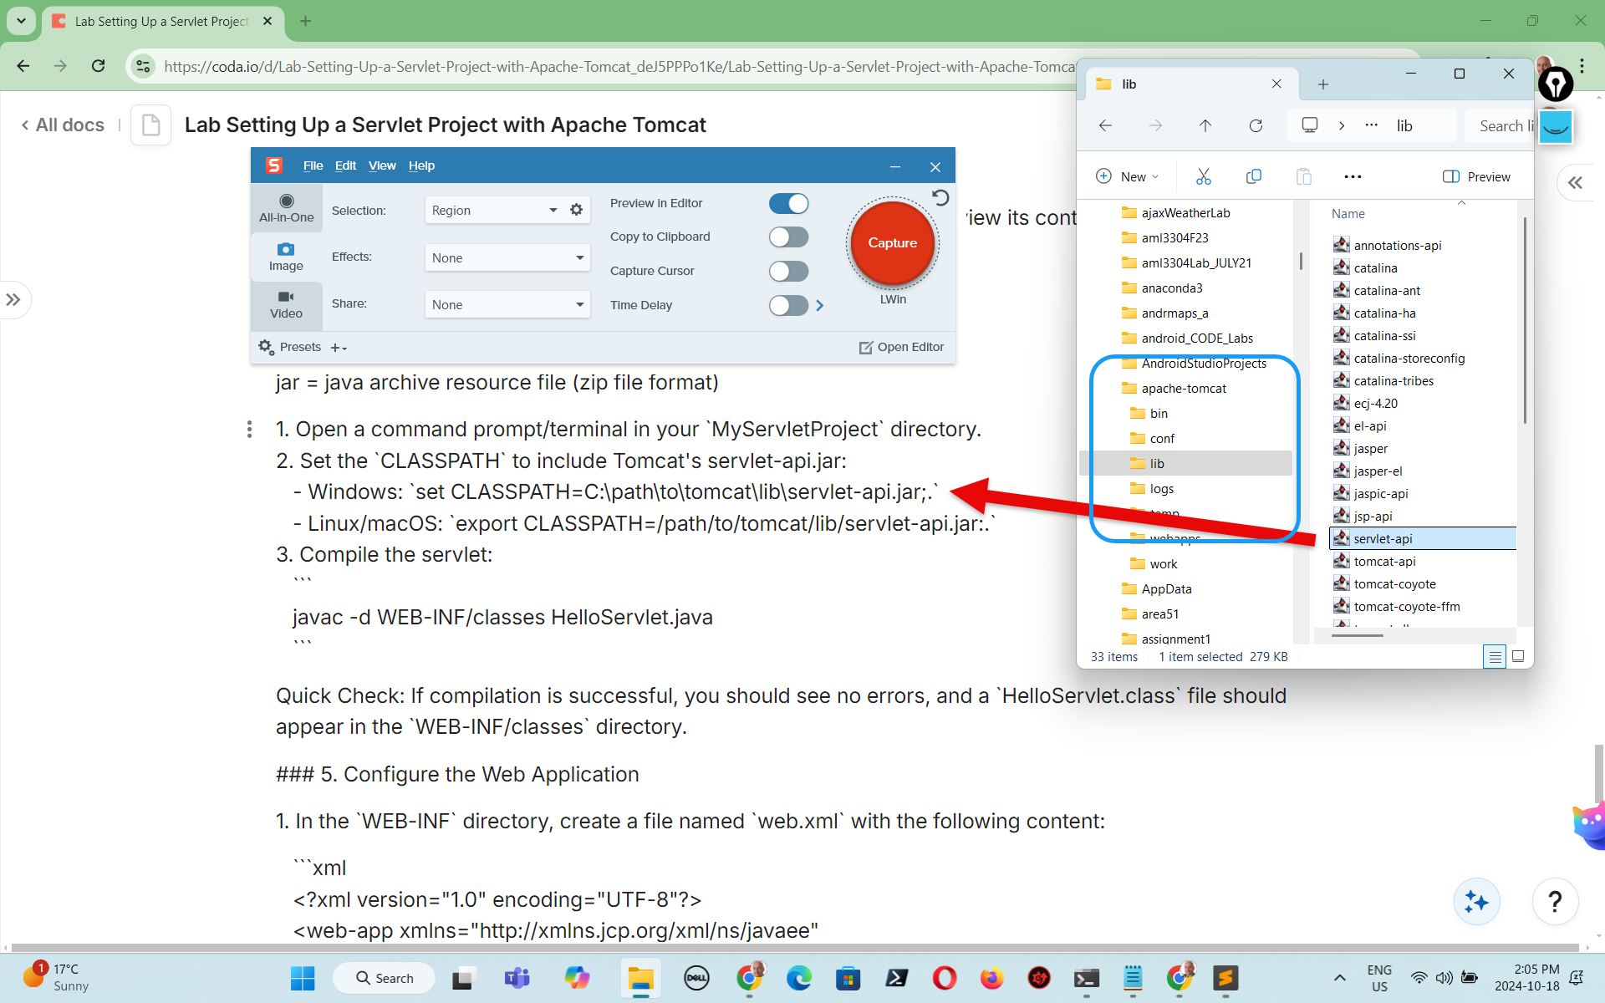Screen dimensions: 1605x1003
Task: Open Windows Start menu
Action: [302, 978]
